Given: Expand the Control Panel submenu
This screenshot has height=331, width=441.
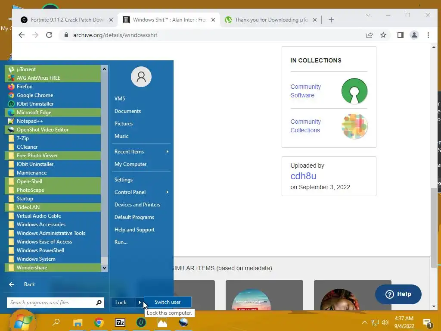Looking at the screenshot, I should (141, 192).
